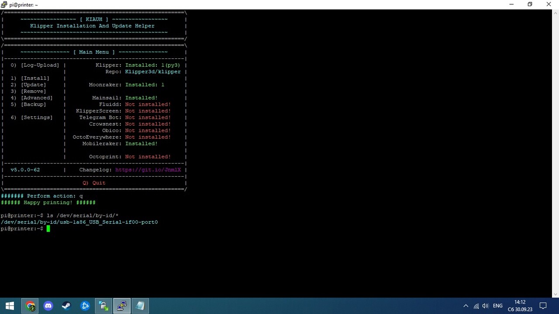Click the 'Happy printing!' line
Viewport: 559px width, 314px height.
pyautogui.click(x=48, y=202)
